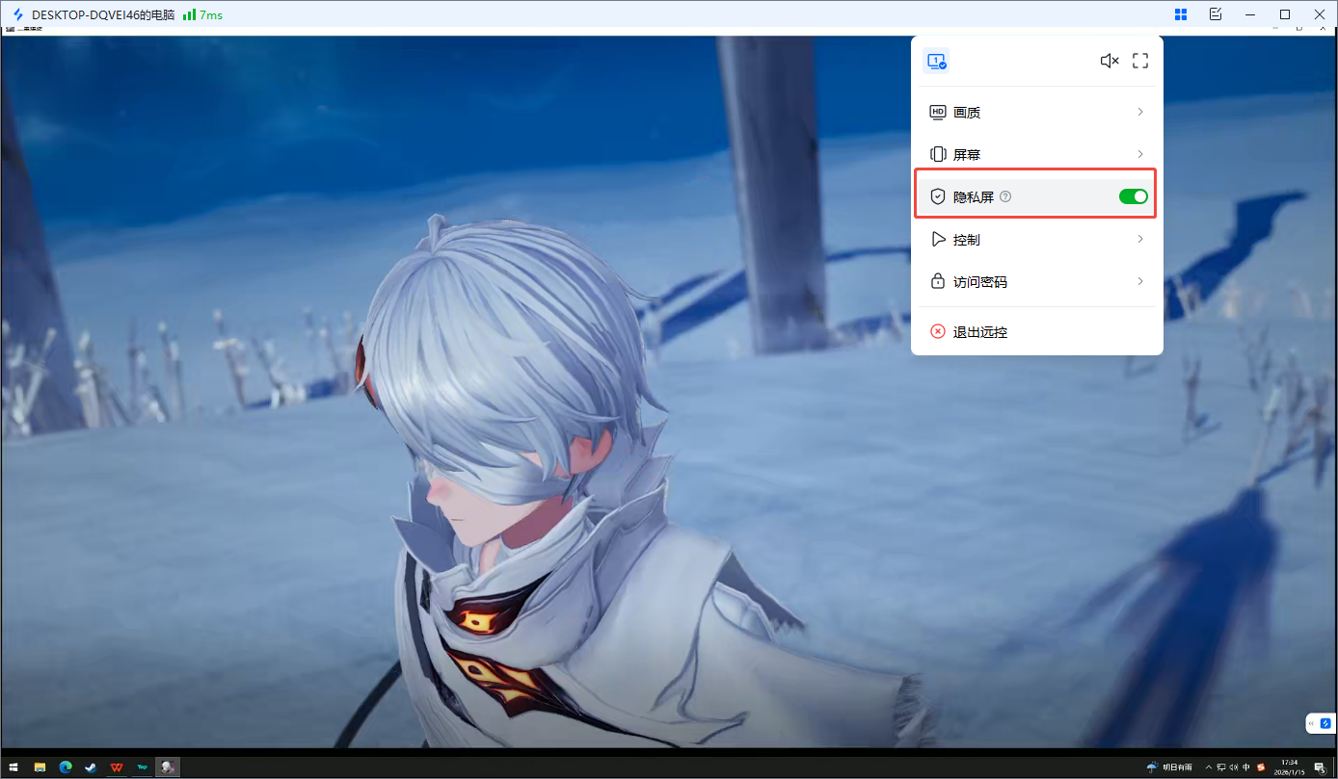Click the remote taskbar clock showing 17:34
Screen dimensions: 1338x779
coord(1290,767)
